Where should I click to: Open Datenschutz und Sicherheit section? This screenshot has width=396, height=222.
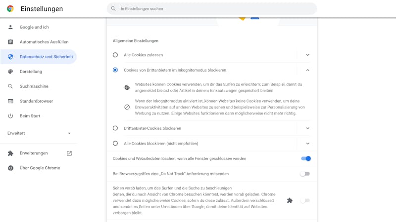39,57
